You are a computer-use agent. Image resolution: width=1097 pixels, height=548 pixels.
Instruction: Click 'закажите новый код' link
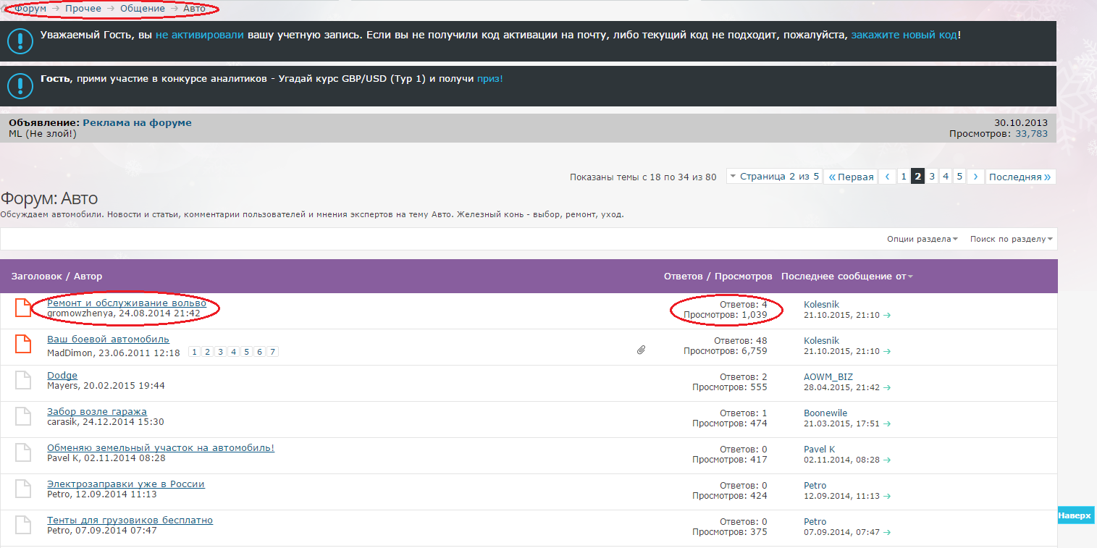click(904, 34)
